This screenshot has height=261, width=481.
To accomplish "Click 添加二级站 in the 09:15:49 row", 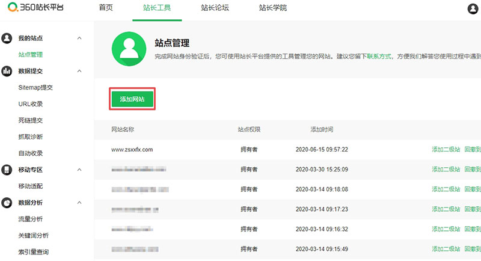I will click(446, 249).
